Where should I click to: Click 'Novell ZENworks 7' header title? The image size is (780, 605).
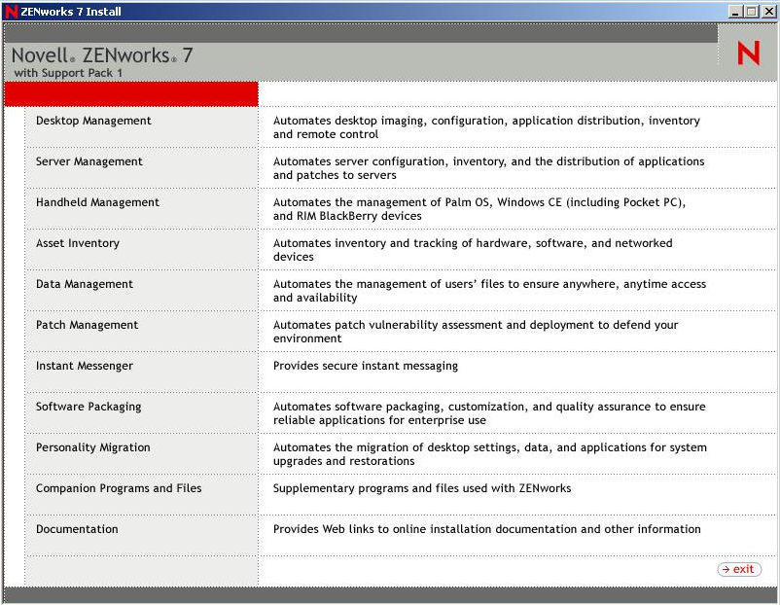[102, 55]
